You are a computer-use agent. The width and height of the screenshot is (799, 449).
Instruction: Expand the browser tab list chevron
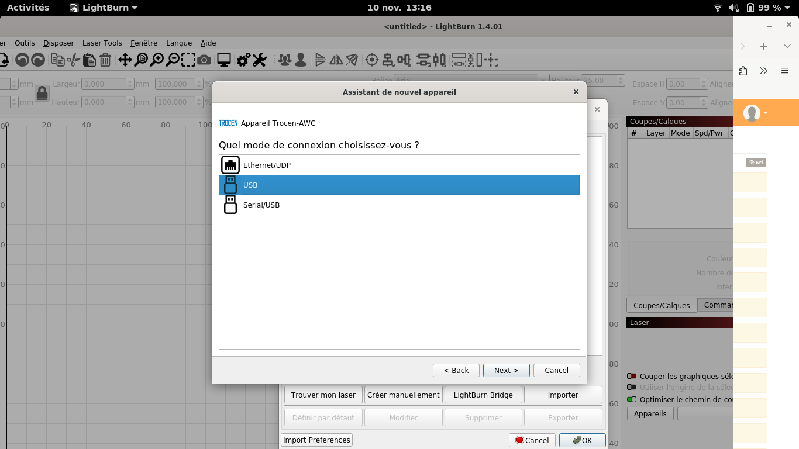[787, 46]
